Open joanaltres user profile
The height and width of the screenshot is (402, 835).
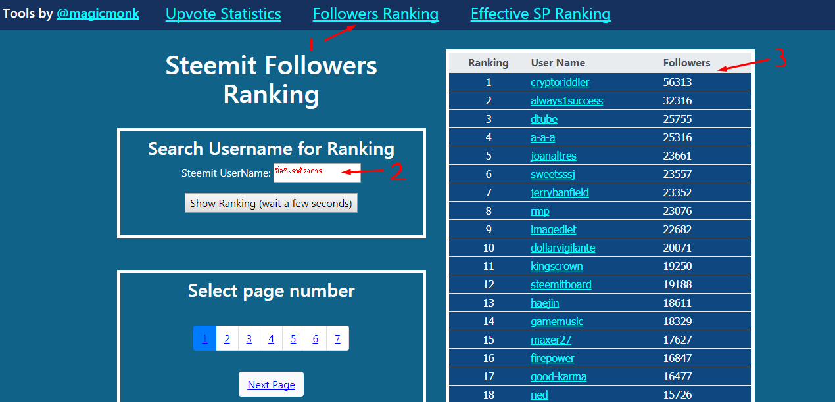tap(554, 156)
